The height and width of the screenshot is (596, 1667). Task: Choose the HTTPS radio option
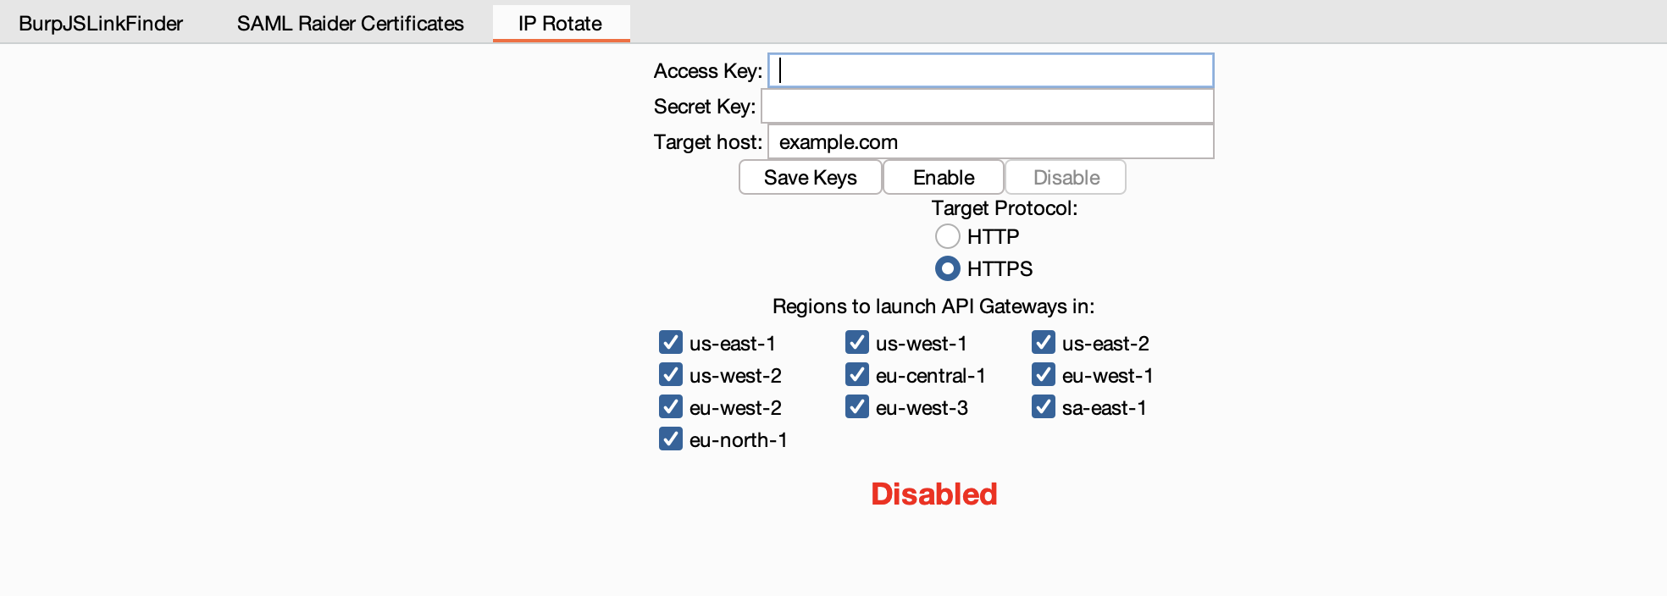pyautogui.click(x=948, y=268)
